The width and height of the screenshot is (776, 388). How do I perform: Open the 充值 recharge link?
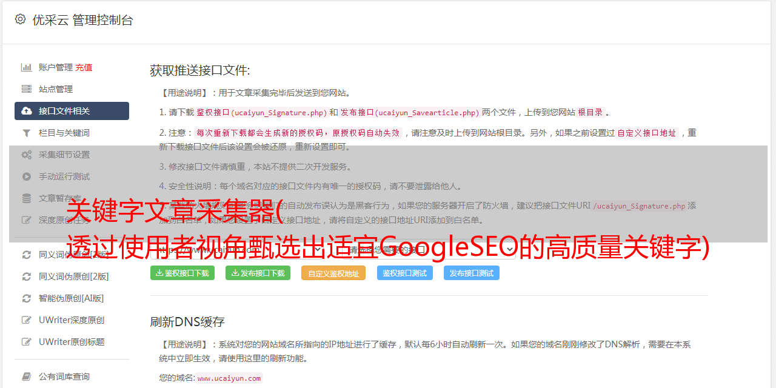pos(84,67)
